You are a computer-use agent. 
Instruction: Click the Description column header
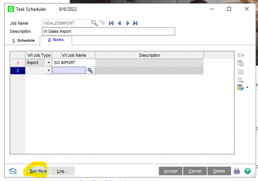[149, 55]
